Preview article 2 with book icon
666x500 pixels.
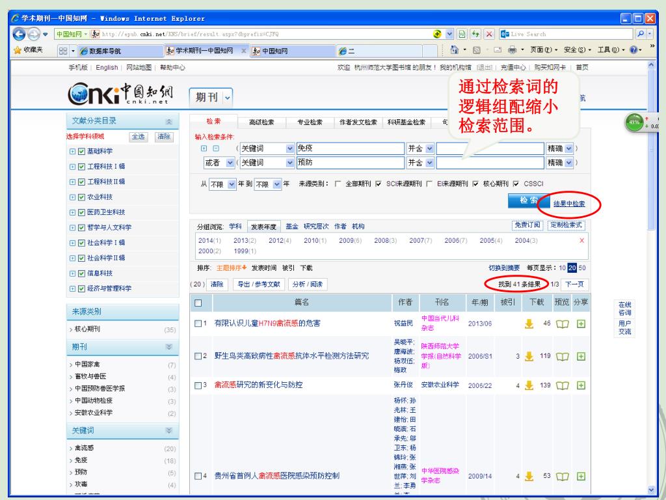click(563, 356)
